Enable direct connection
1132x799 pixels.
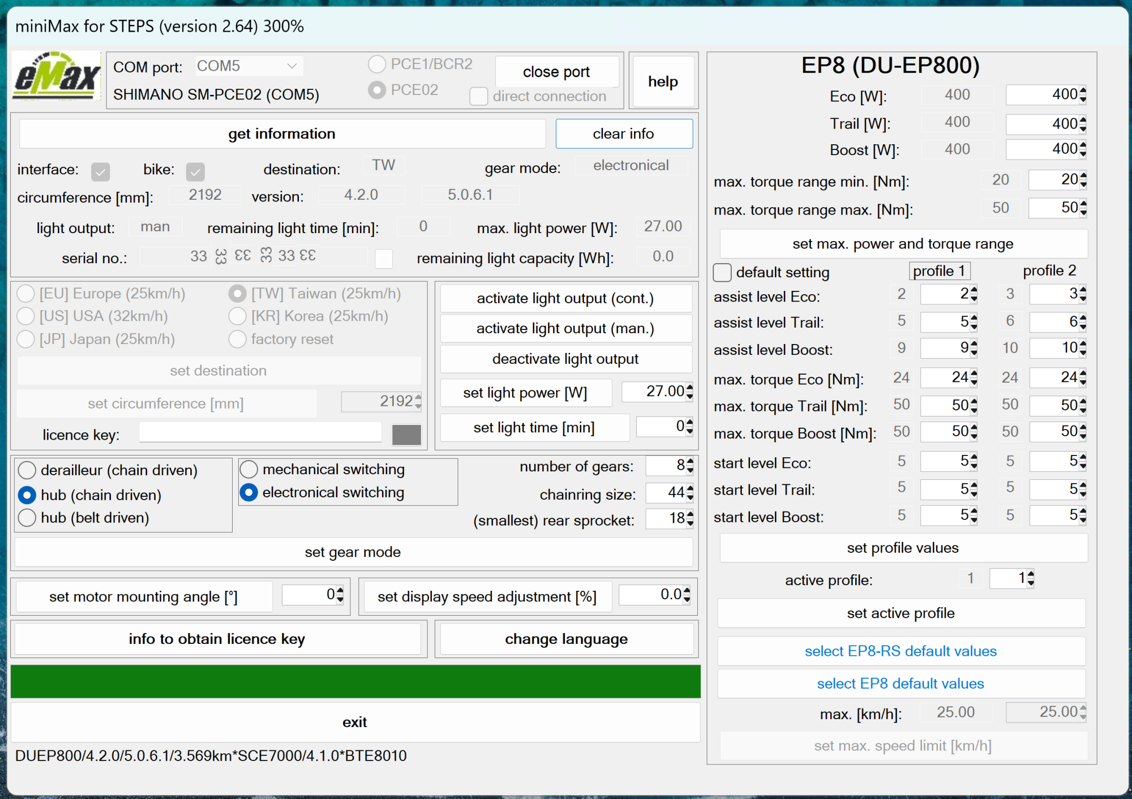click(478, 96)
